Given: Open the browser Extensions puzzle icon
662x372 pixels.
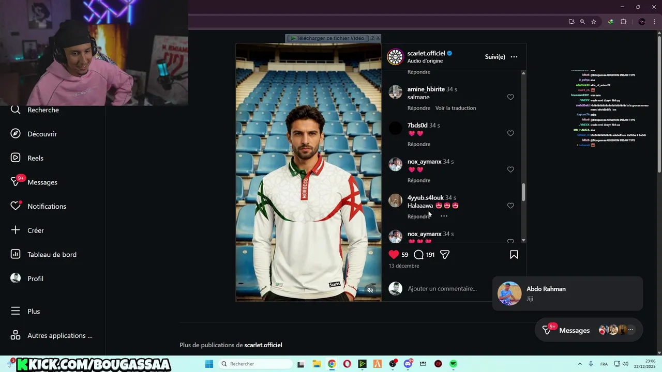Looking at the screenshot, I should coord(623,22).
